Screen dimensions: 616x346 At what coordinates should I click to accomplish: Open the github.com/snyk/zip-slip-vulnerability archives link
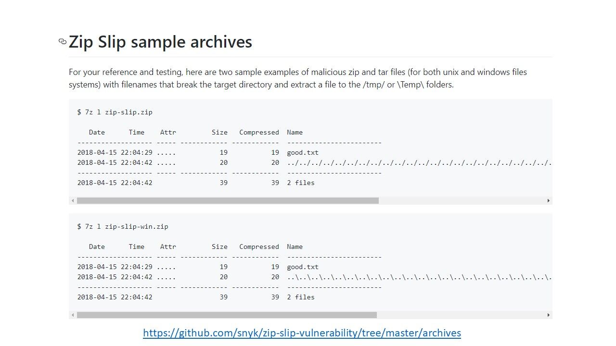click(302, 333)
